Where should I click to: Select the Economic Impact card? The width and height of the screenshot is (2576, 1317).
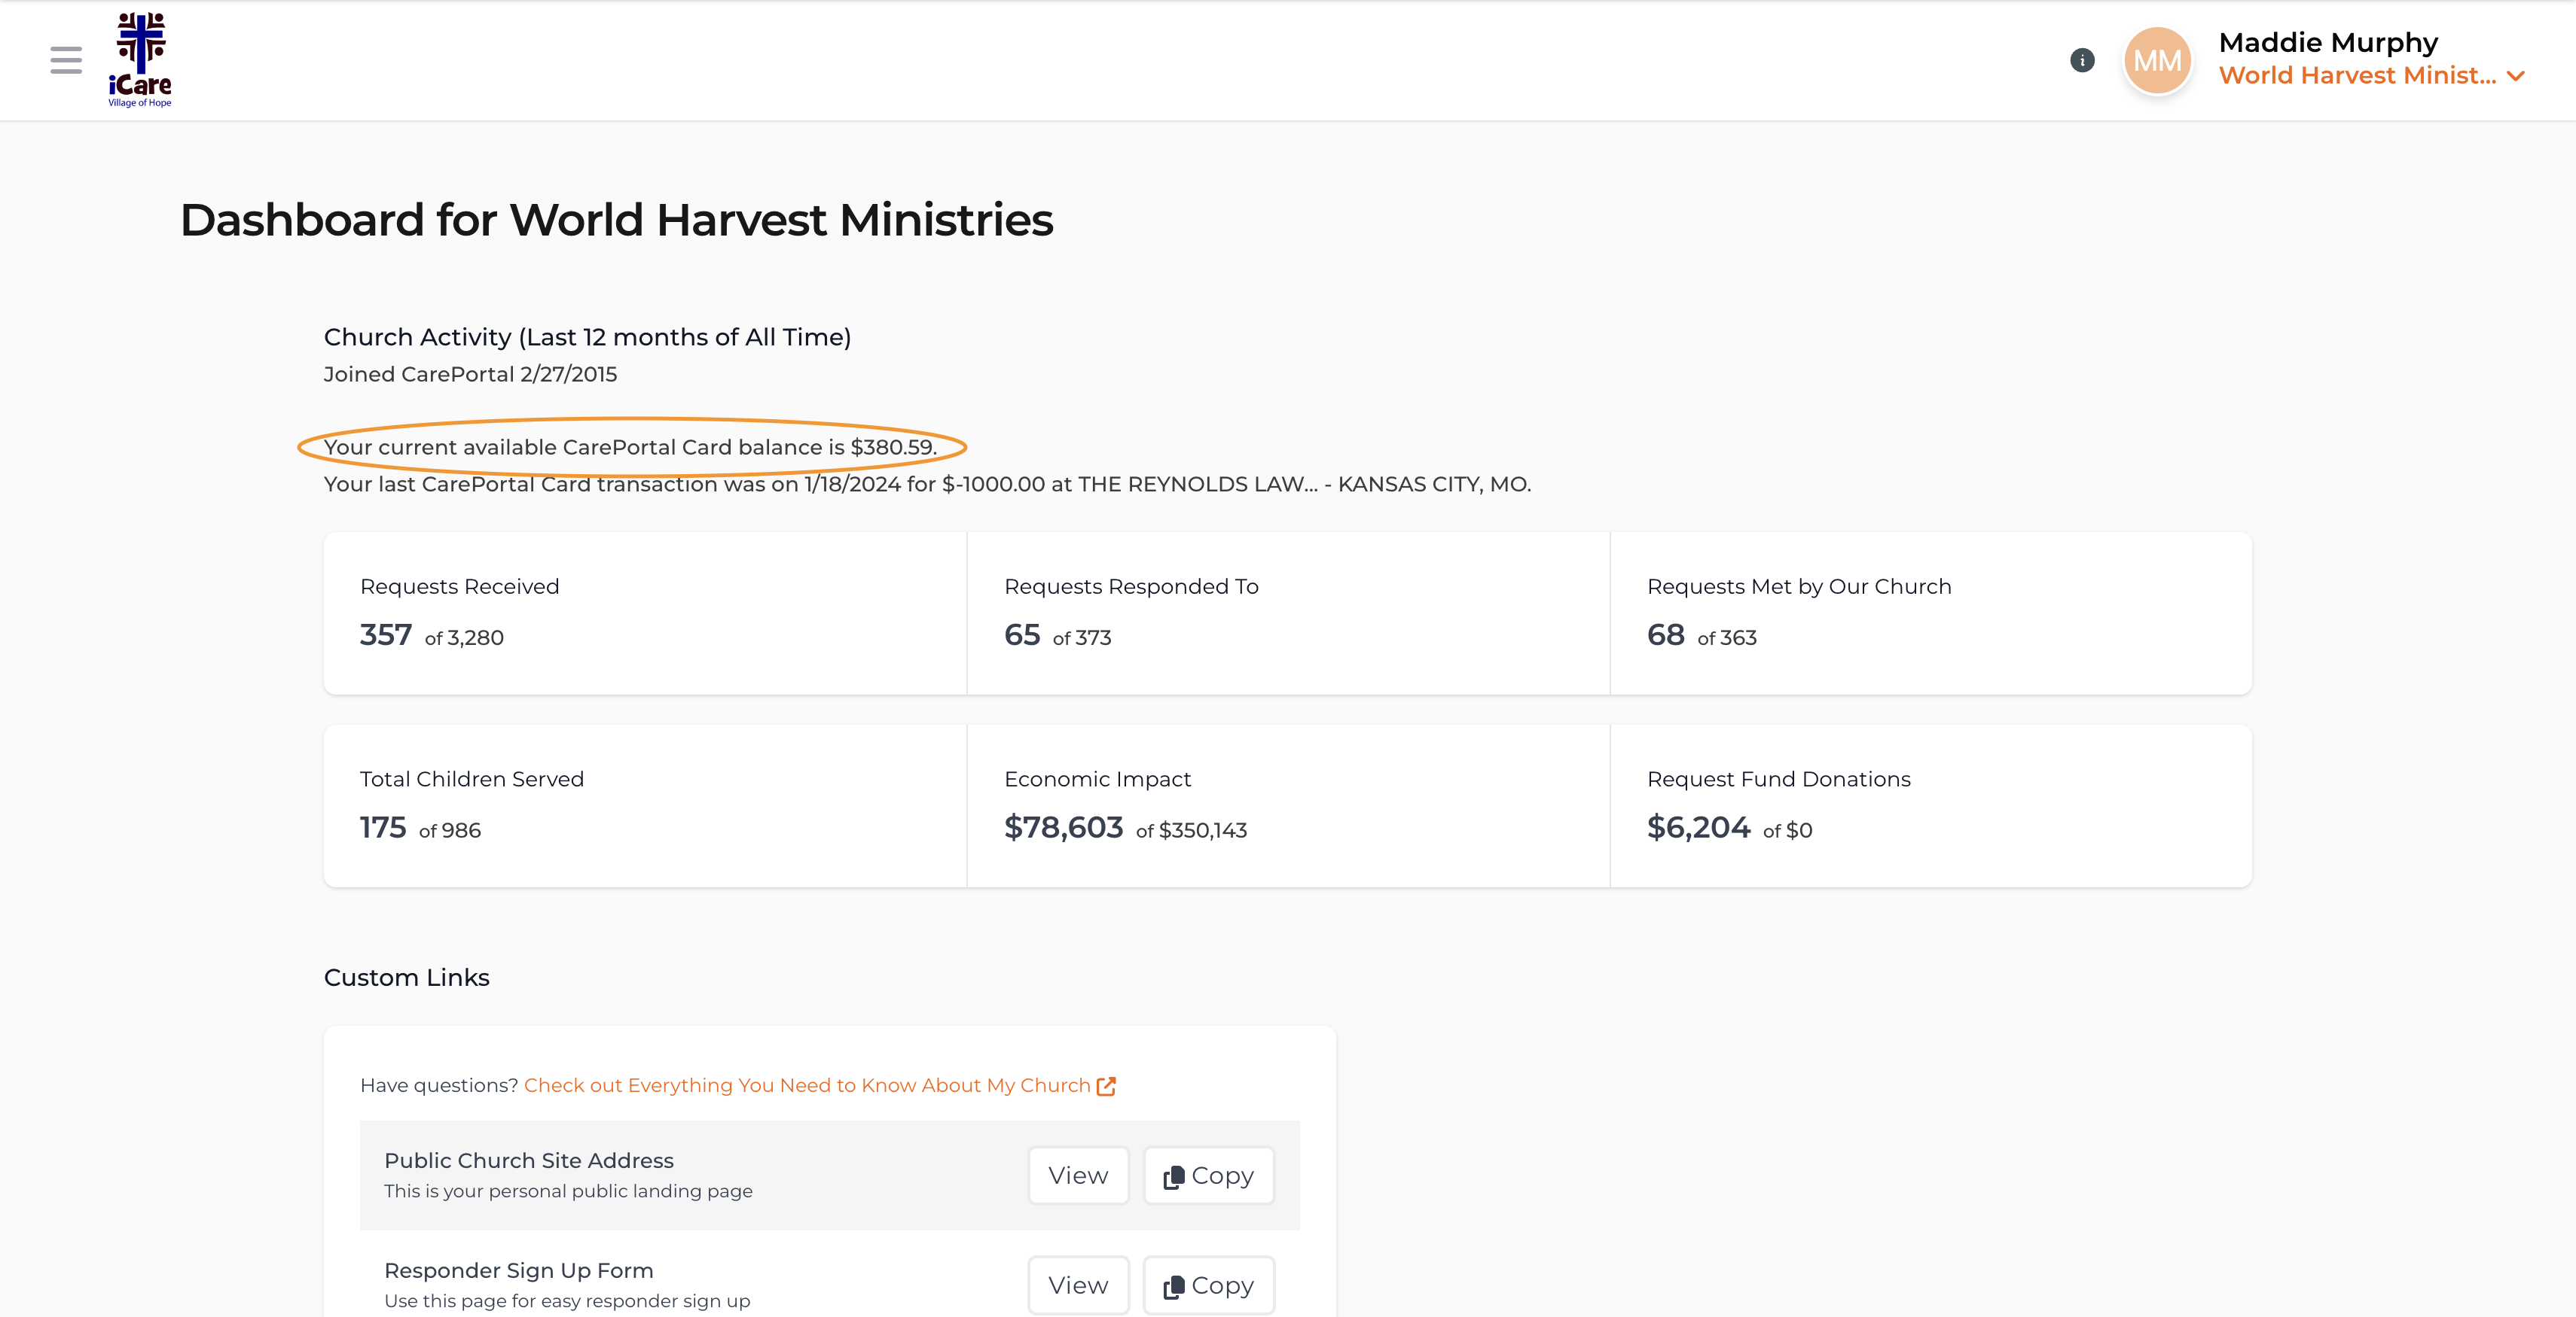pyautogui.click(x=1288, y=805)
